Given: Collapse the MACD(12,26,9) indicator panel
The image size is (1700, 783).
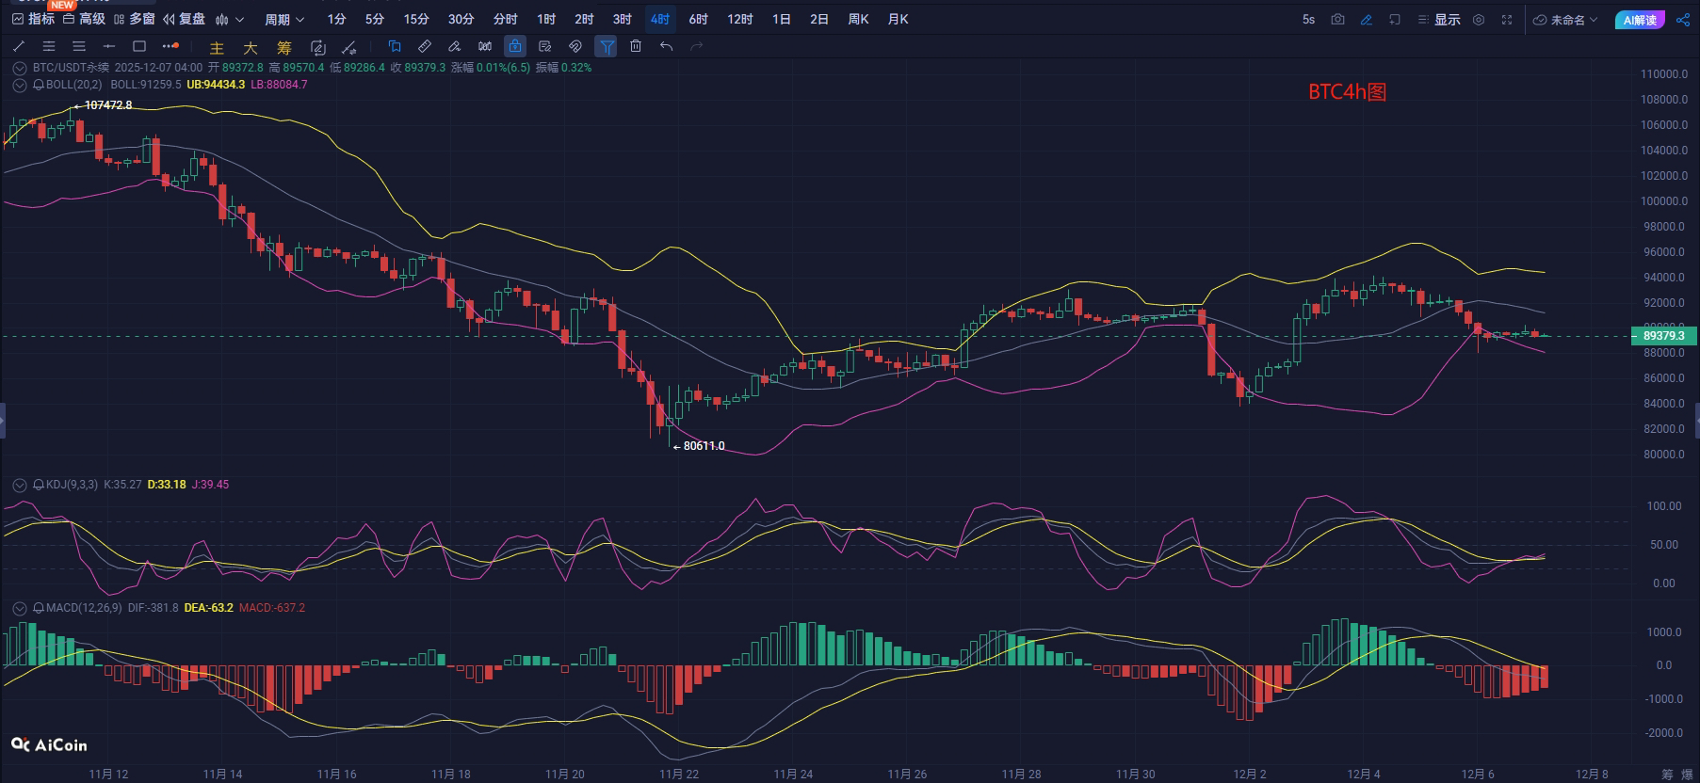Looking at the screenshot, I should [x=19, y=608].
